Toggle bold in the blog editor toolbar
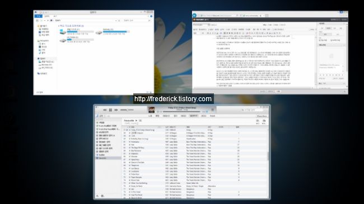 (x=208, y=33)
